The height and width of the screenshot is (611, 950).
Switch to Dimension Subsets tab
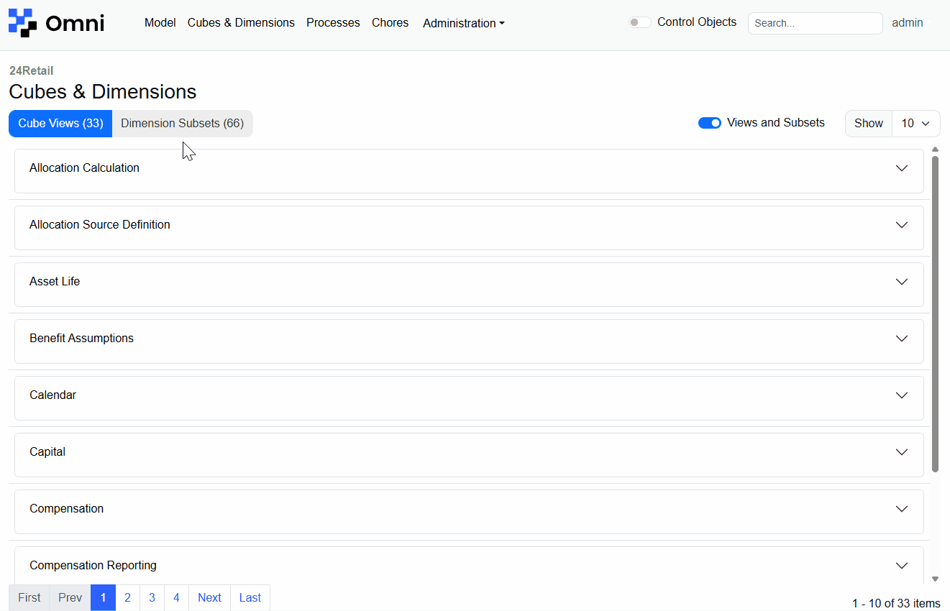(x=182, y=124)
